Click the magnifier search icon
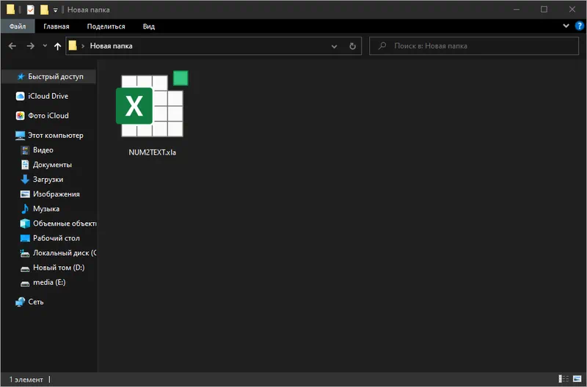 pos(382,46)
